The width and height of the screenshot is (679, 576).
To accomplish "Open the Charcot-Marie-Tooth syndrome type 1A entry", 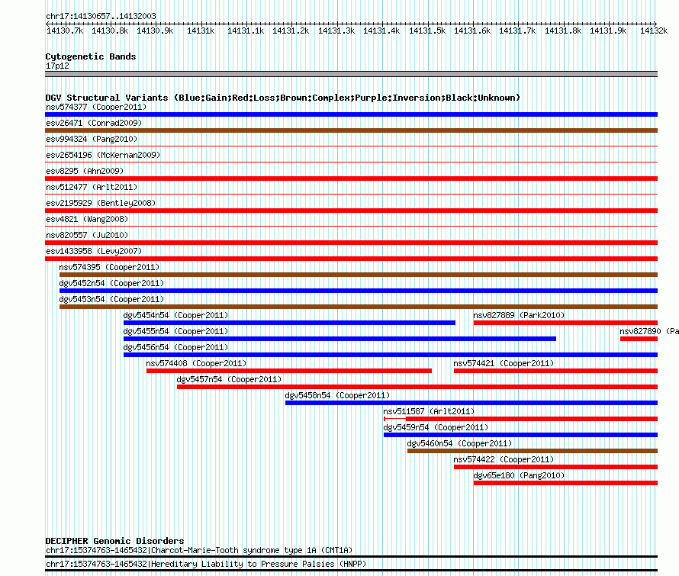I will click(x=199, y=551).
